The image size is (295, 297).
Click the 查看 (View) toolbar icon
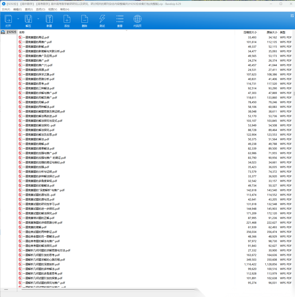120,21
